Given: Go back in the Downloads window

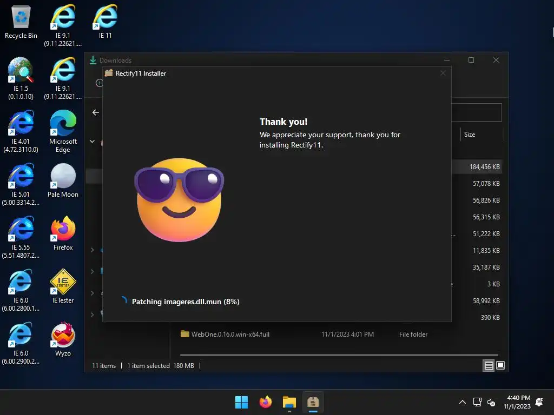Looking at the screenshot, I should pyautogui.click(x=95, y=112).
